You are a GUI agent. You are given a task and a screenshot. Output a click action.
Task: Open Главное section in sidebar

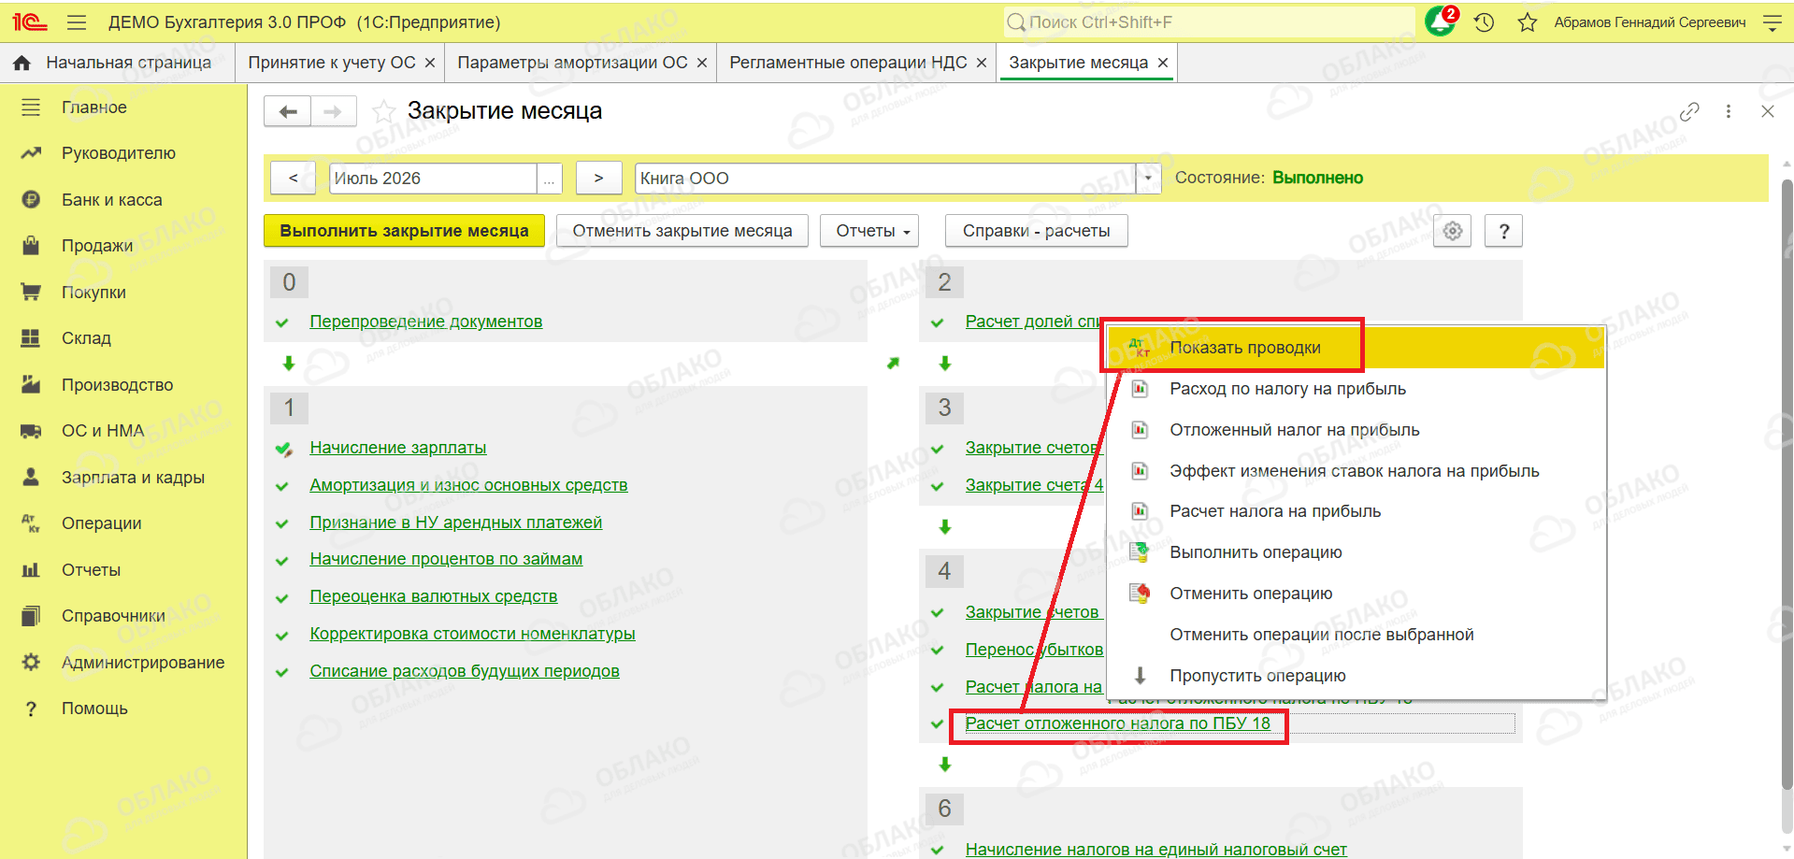point(94,107)
